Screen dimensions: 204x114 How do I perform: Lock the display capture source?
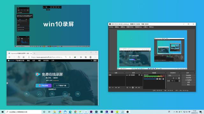pos(142,75)
